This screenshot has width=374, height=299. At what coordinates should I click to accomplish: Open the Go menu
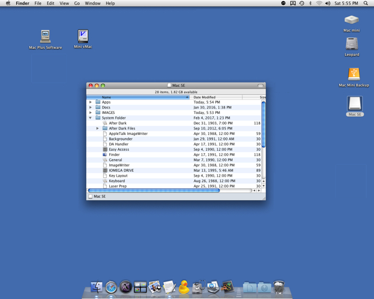pyautogui.click(x=77, y=4)
